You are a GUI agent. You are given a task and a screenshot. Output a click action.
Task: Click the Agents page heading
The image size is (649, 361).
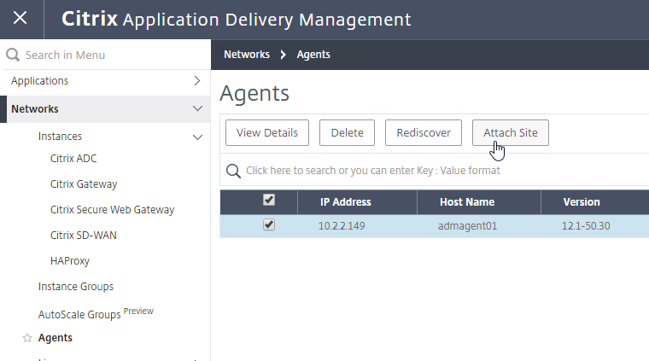[x=254, y=94]
